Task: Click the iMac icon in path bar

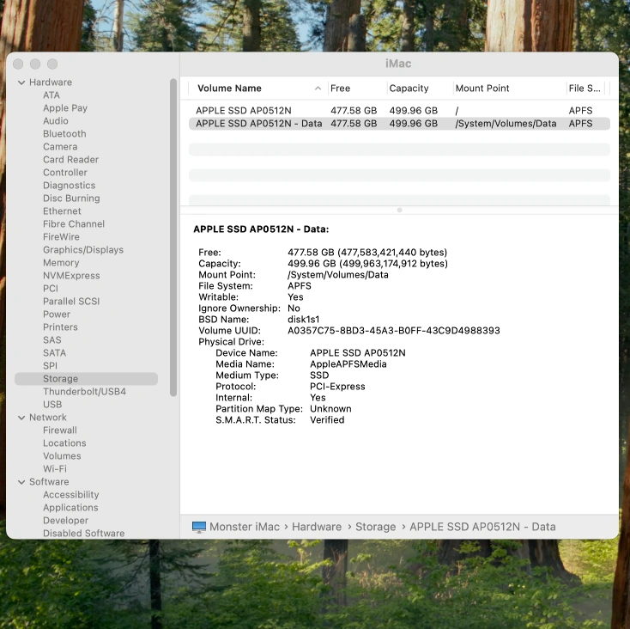Action: coord(199,527)
